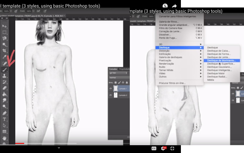This screenshot has width=244, height=153.
Task: Select the Camada 1 layer thumbnail in left panel
Action: tap(115, 88)
